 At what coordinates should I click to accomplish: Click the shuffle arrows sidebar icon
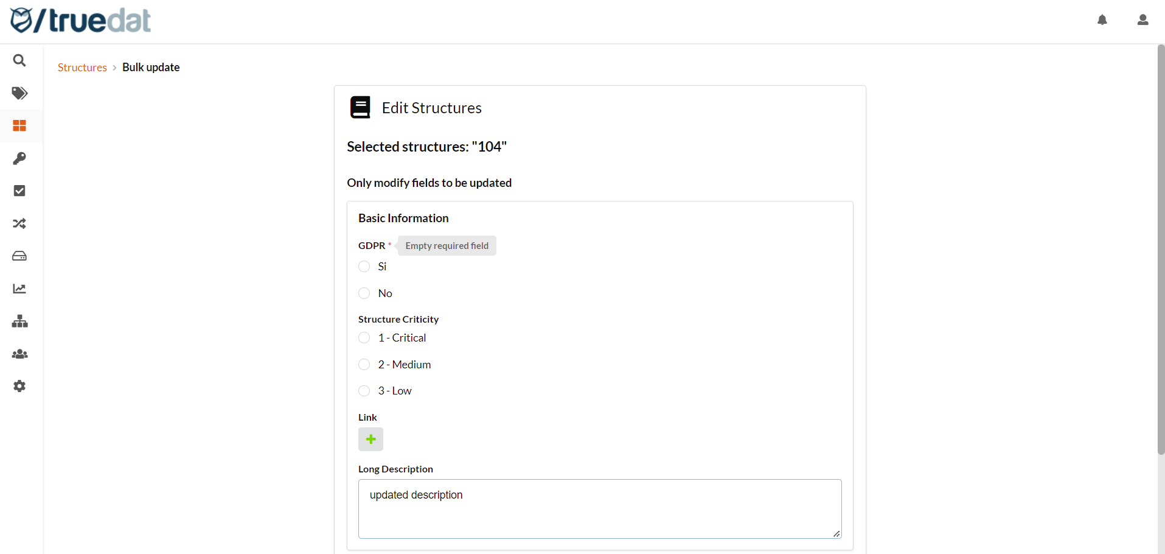click(19, 223)
